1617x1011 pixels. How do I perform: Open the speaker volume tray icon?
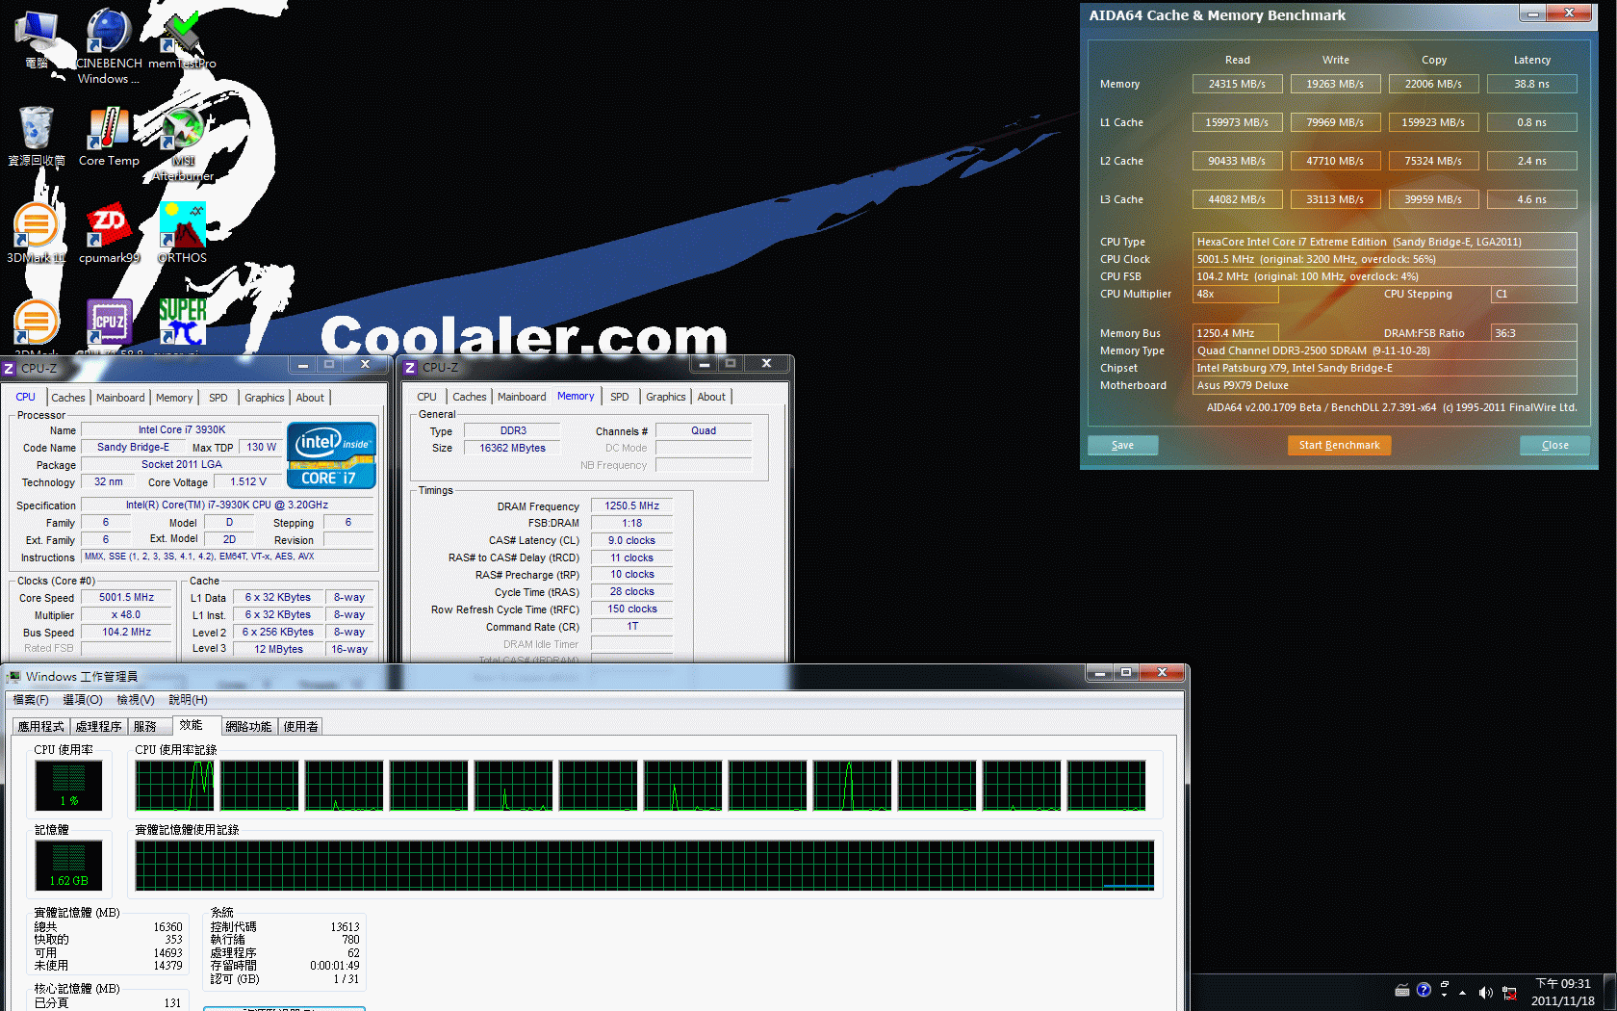coord(1485,992)
